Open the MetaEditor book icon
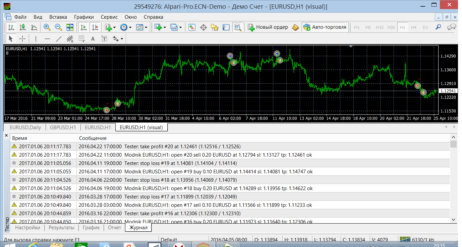462x247 pixels. tap(295, 27)
